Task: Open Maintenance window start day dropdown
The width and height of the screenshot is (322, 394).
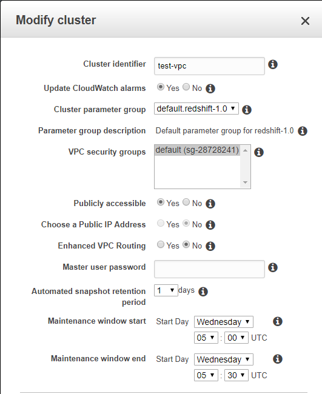Action: tap(224, 322)
